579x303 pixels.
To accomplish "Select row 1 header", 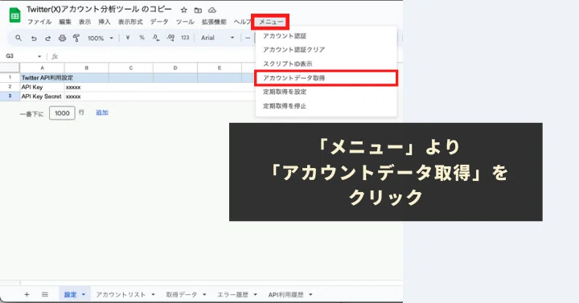I will click(x=10, y=77).
